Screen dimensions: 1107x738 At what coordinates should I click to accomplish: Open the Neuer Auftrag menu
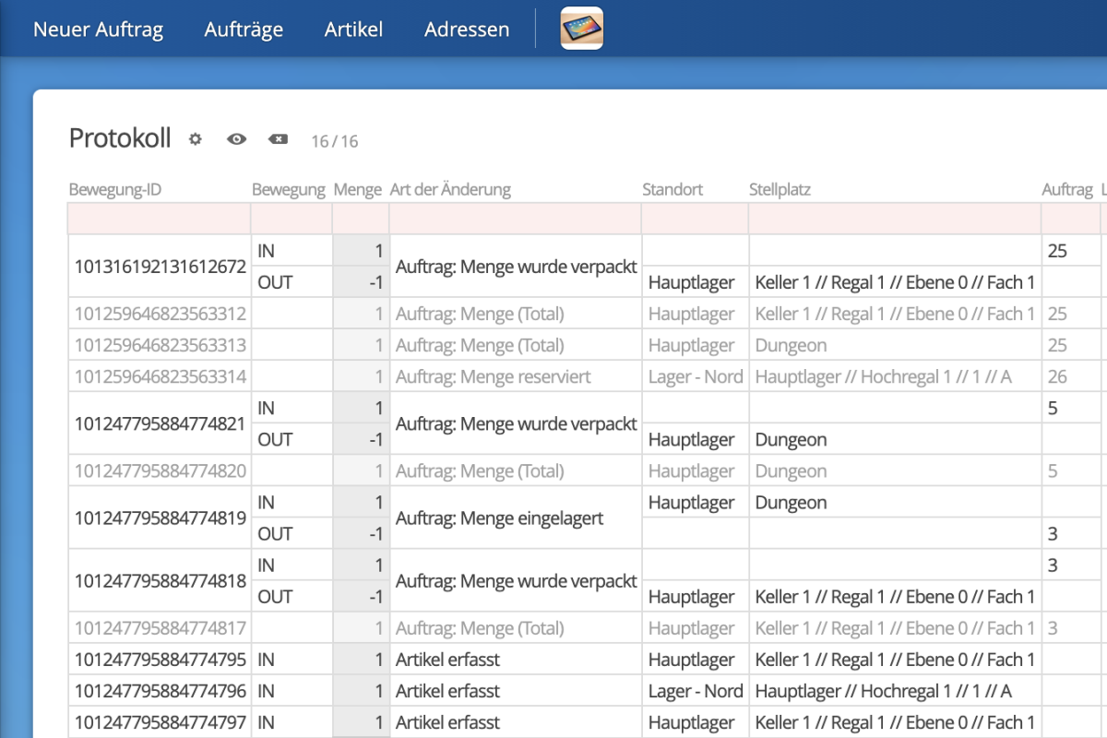coord(98,30)
